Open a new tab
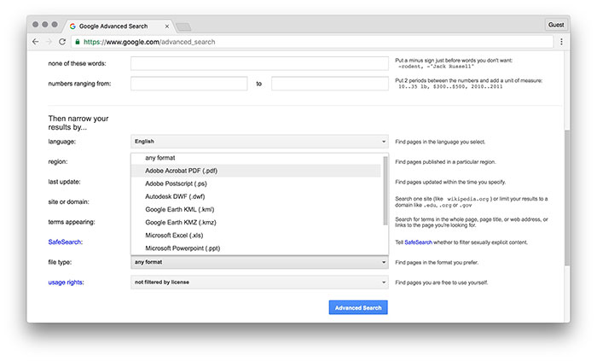This screenshot has height=361, width=597. point(183,26)
